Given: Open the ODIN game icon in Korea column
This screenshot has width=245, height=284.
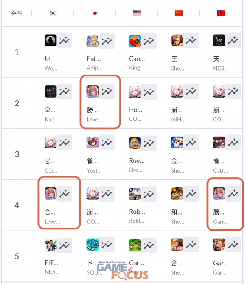Looking at the screenshot, I should point(50,91).
